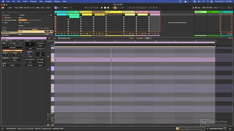This screenshot has height=131, width=234.
Task: Collapse the Type filter group
Action: [x=20, y=18]
